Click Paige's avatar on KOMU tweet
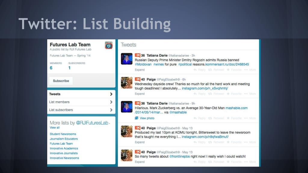 pos(127,131)
